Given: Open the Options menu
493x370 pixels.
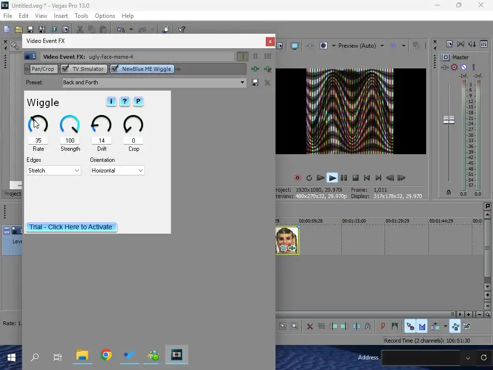Looking at the screenshot, I should click(x=104, y=16).
